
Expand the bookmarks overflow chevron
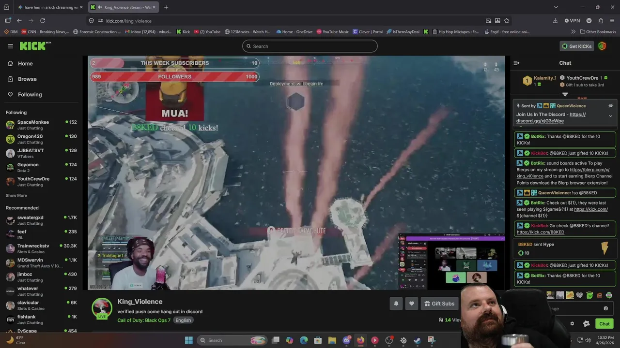click(x=573, y=32)
